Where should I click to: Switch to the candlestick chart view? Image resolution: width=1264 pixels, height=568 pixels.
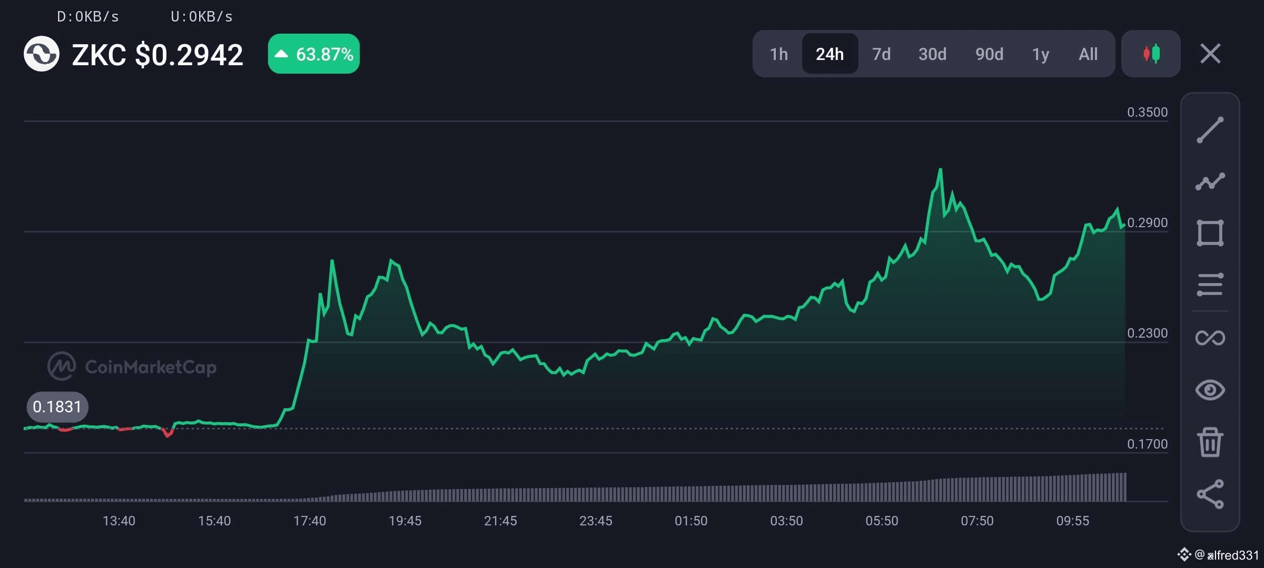coord(1151,54)
